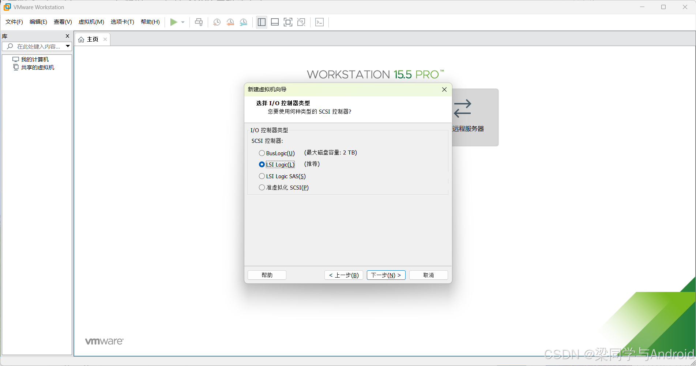
Task: Click the < 上一步(B) button
Action: pyautogui.click(x=344, y=275)
